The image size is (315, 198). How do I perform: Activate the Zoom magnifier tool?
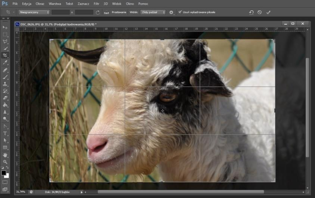coord(5,162)
